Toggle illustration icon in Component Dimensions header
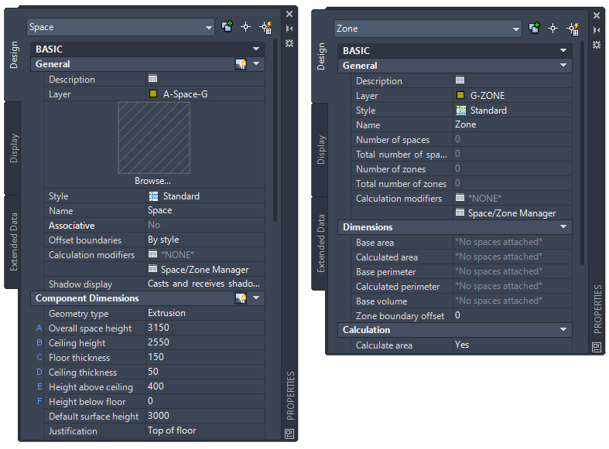This screenshot has width=609, height=449. pyautogui.click(x=241, y=298)
